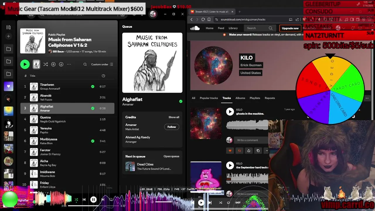Switch to All tab on KILO profile
Image resolution: width=375 pixels, height=211 pixels.
pos(193,98)
